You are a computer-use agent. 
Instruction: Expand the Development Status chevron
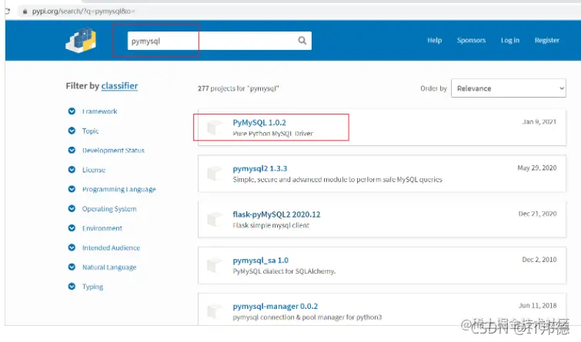click(72, 150)
